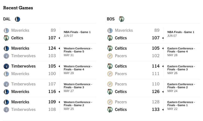Screen dimensions: 203x121
Task: Click Mavericks logo in West Finals Game 5
Action: point(6,48)
